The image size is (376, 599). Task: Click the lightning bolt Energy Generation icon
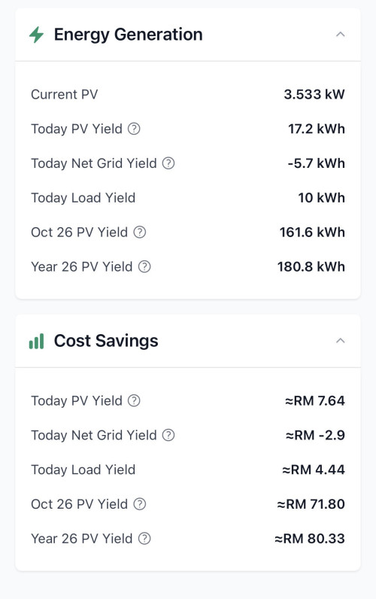click(37, 35)
